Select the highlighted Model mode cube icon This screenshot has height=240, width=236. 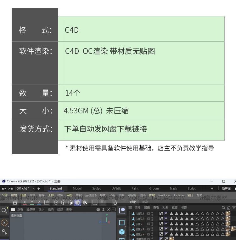77,203
